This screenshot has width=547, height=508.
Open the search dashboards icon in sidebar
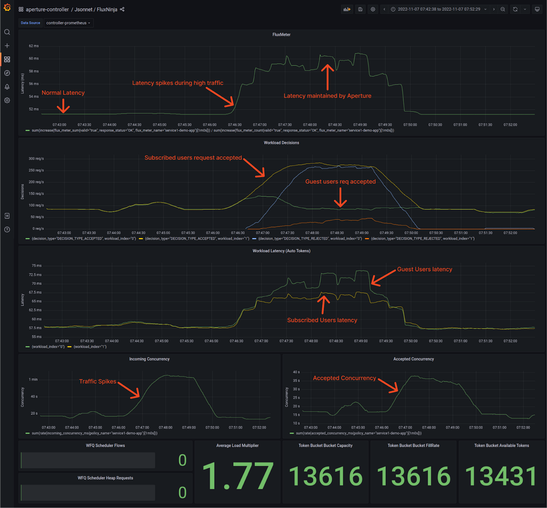coord(7,32)
